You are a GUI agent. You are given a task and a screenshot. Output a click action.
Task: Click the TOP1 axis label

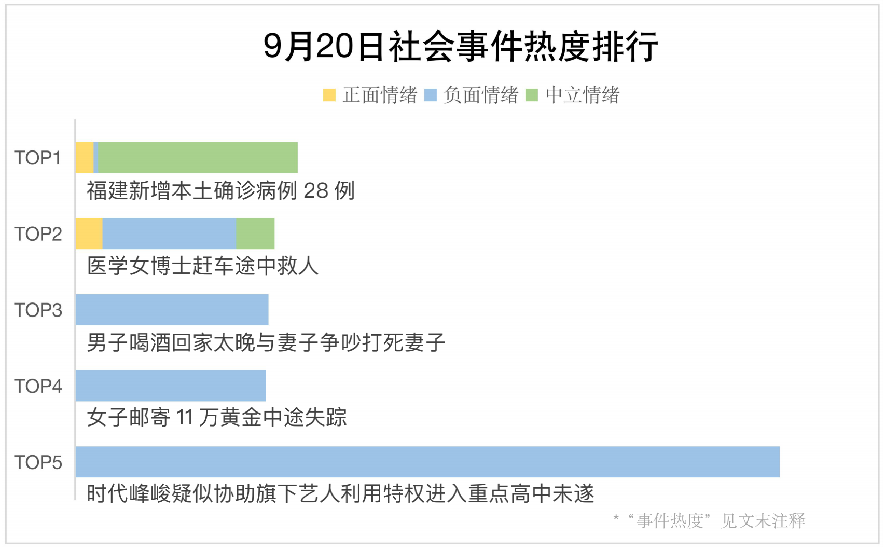(37, 158)
